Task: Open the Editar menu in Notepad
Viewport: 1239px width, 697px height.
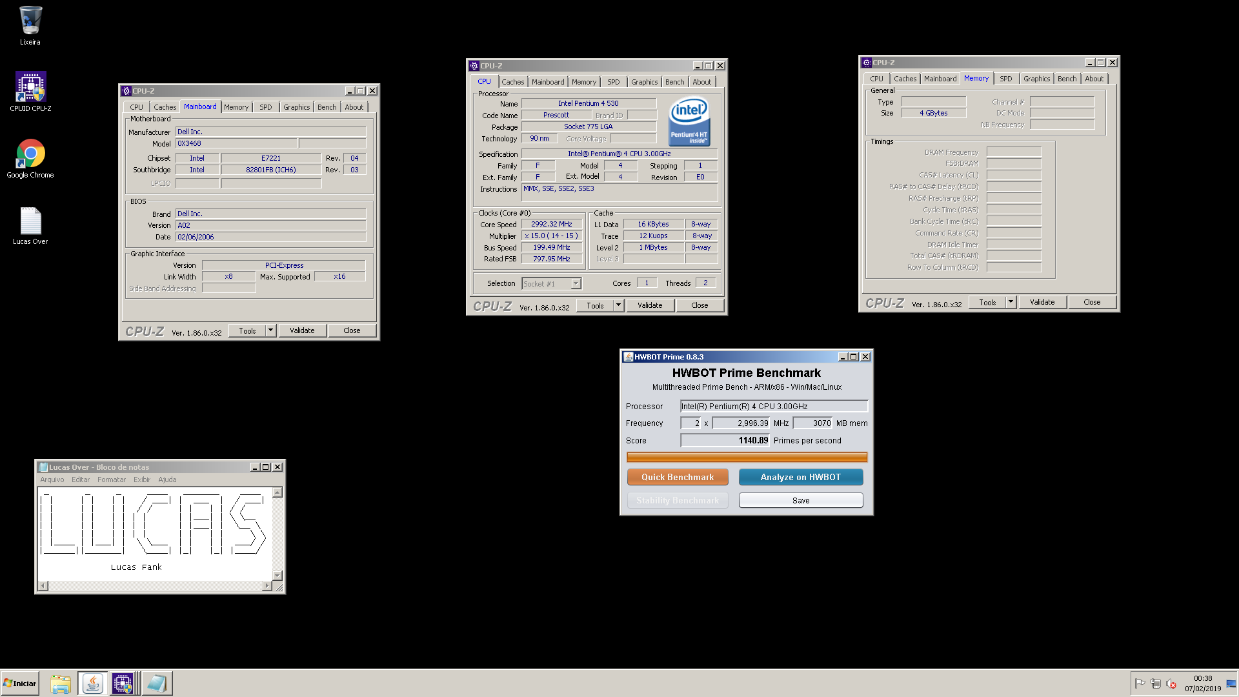Action: (x=81, y=480)
